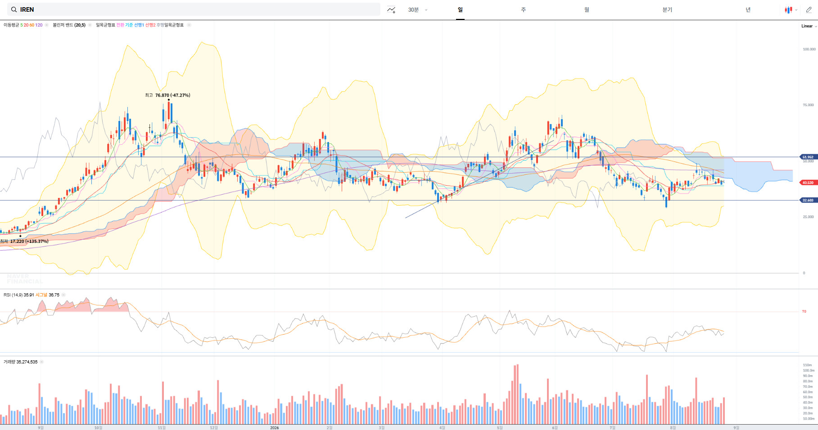This screenshot has height=430, width=818.
Task: Click the 32.603 price label on axis
Action: pyautogui.click(x=808, y=200)
